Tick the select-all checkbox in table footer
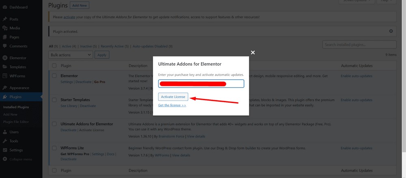Image resolution: width=406 pixels, height=178 pixels. tap(54, 170)
